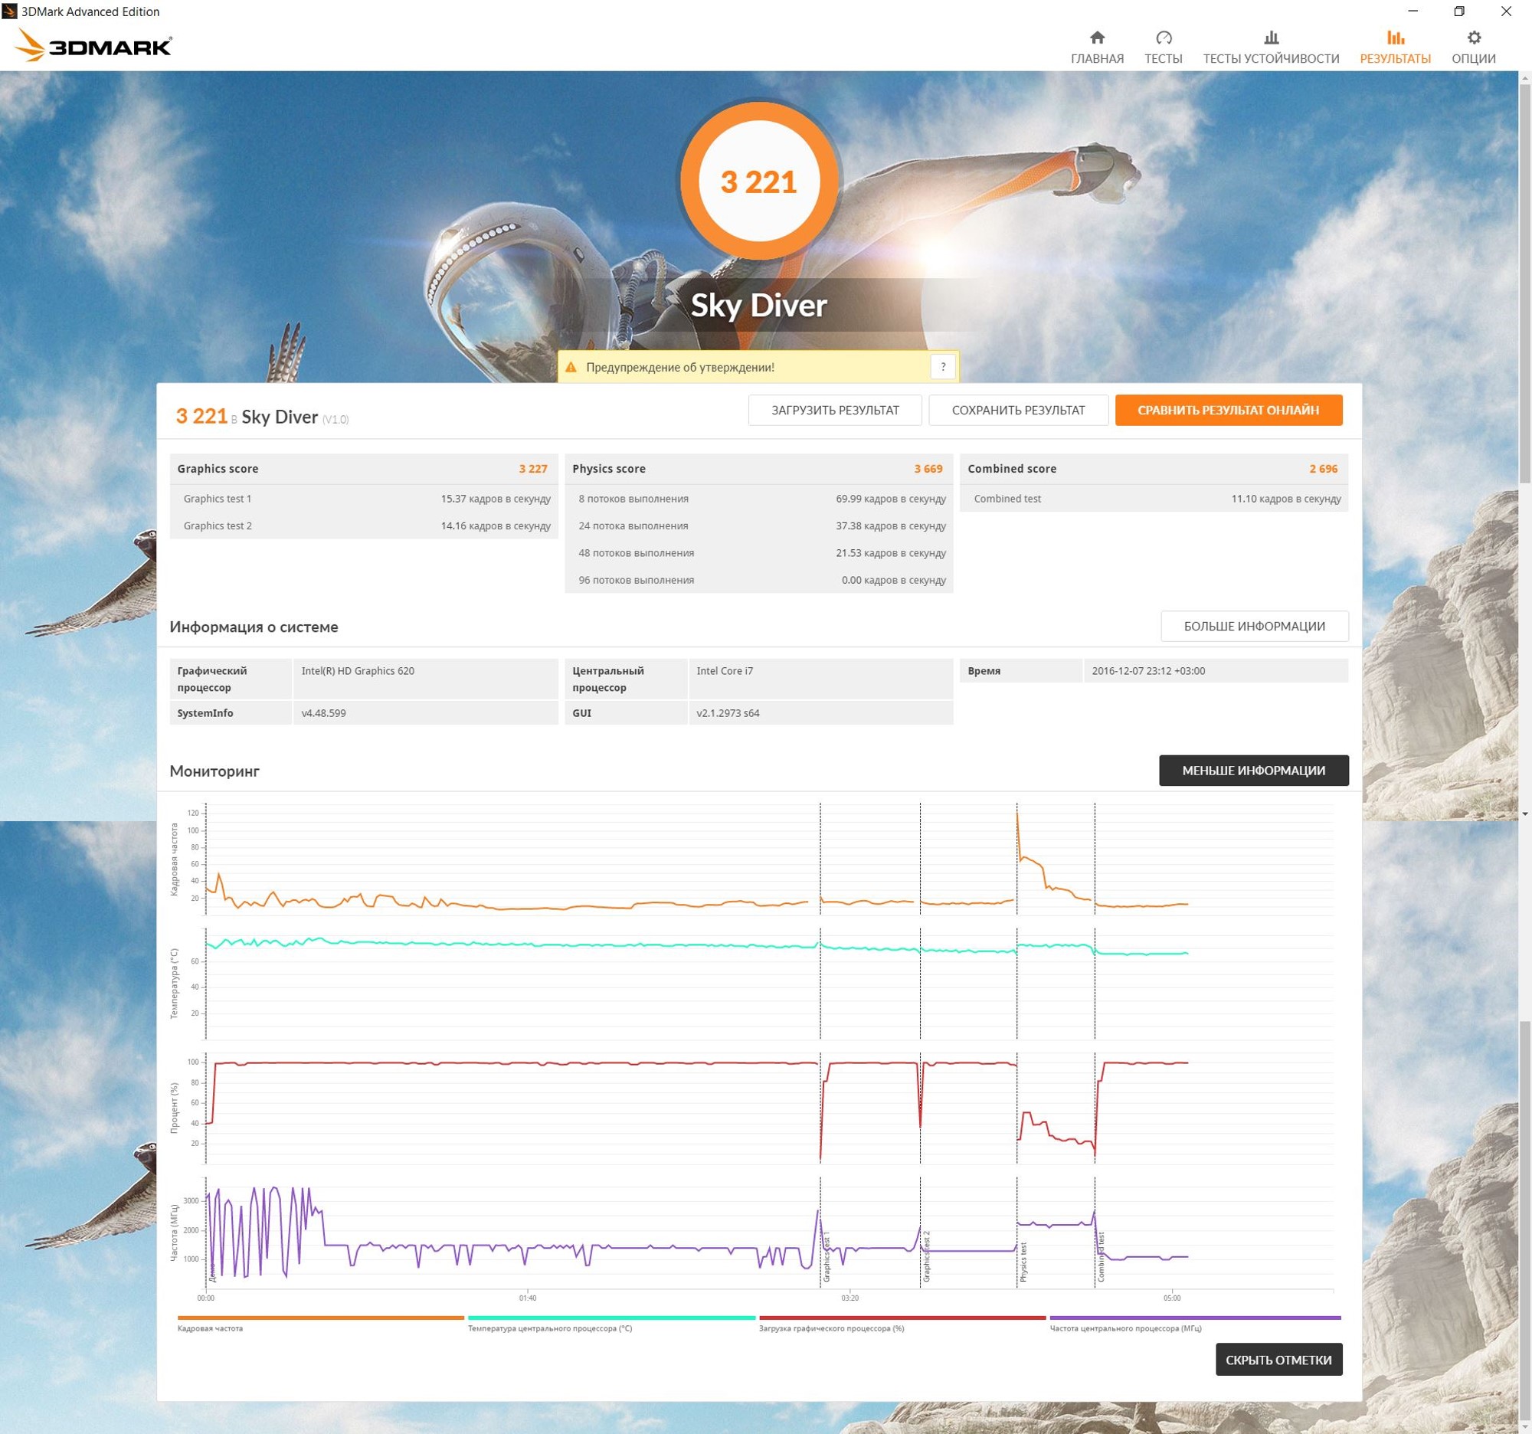Open the ТЕСТЫ speedometer icon
This screenshot has width=1532, height=1434.
pyautogui.click(x=1164, y=37)
